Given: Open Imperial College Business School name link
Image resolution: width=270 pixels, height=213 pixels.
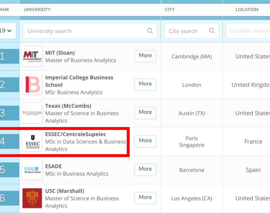Looking at the screenshot, I should point(79,81).
